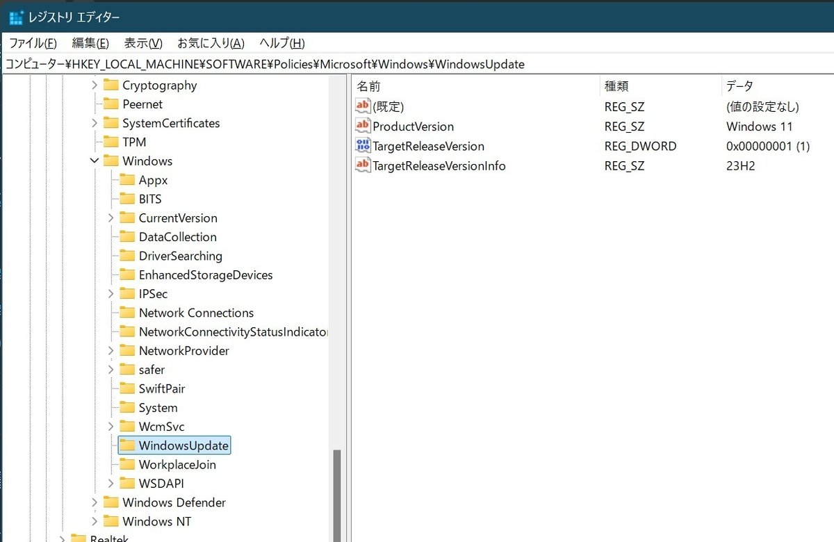The image size is (834, 542).
Task: Click the IPSec folder icon
Action: pyautogui.click(x=127, y=294)
